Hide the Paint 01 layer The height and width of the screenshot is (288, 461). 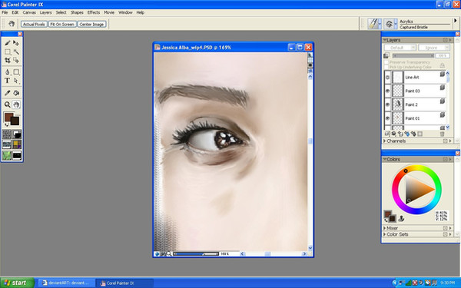(387, 118)
